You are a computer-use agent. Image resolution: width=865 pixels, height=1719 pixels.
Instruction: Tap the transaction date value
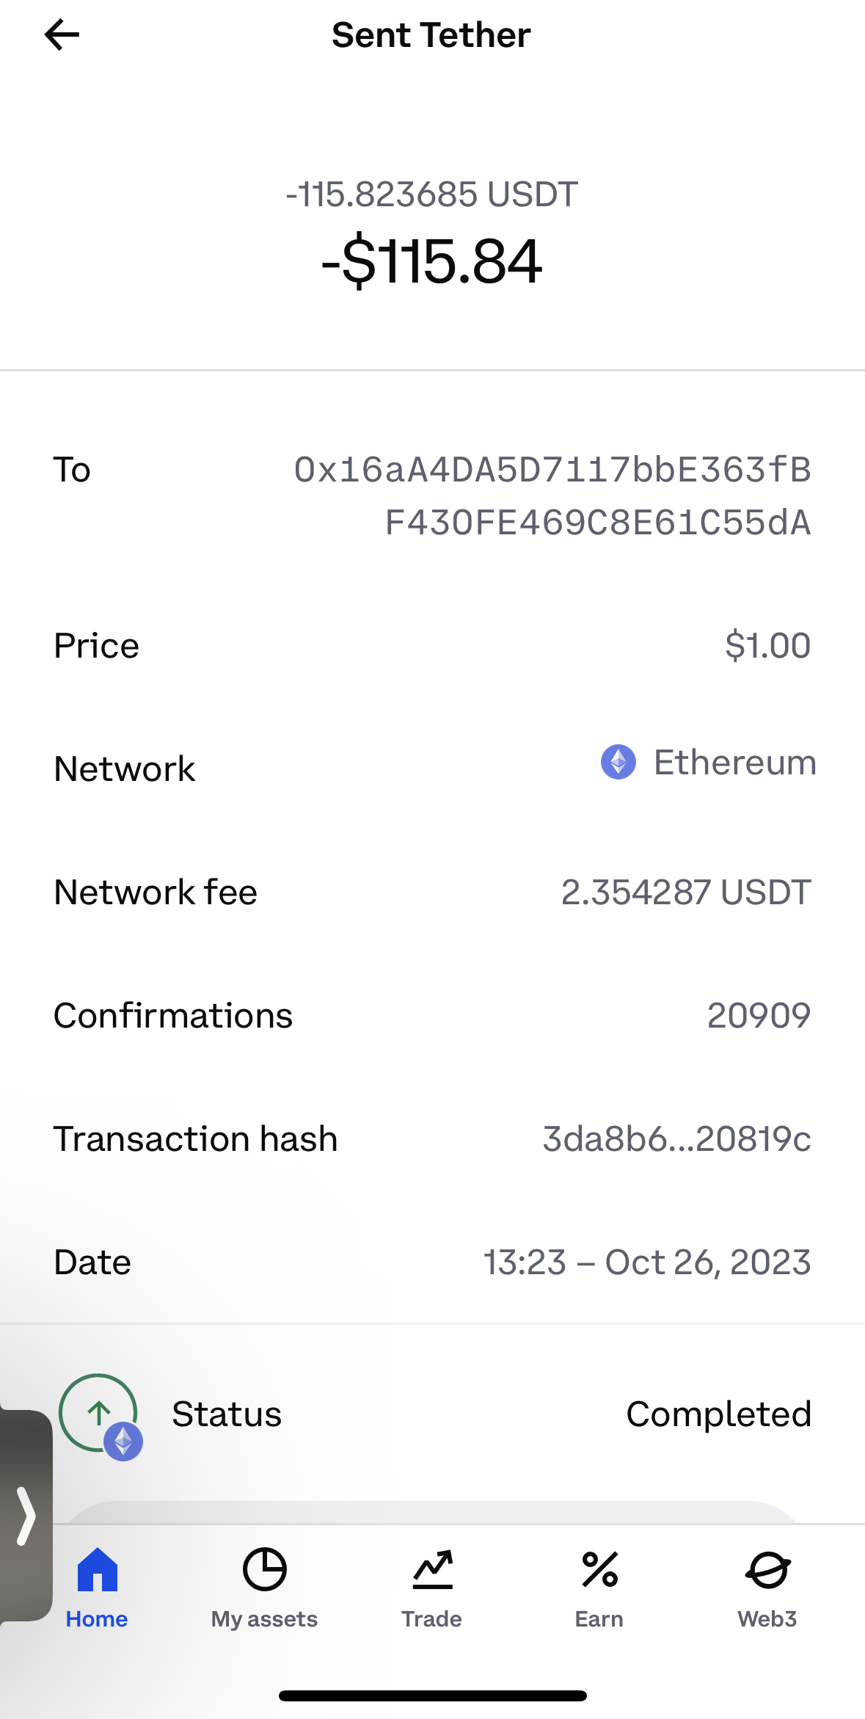[647, 1262]
